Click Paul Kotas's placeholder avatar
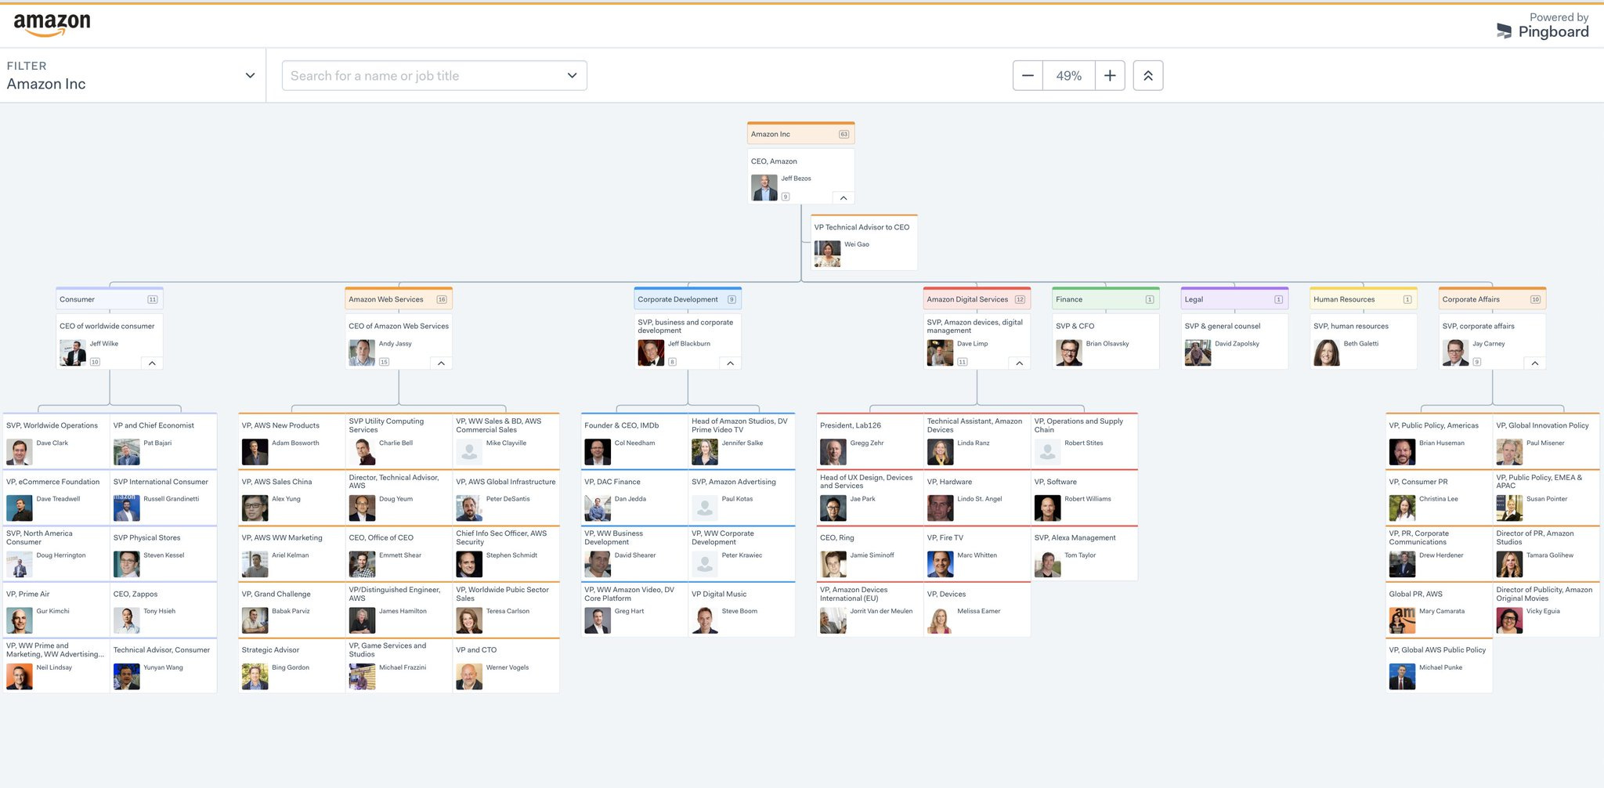This screenshot has width=1604, height=788. (705, 508)
